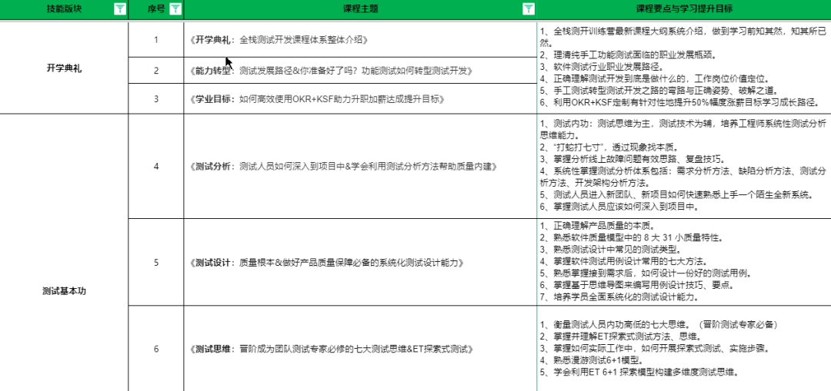The image size is (831, 391).
Task: Open the filter dropdown for 序号 column
Action: 175,8
